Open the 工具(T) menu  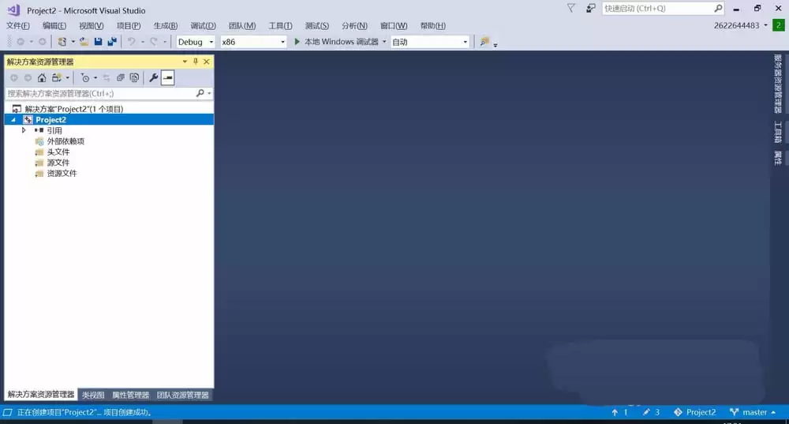(x=280, y=26)
